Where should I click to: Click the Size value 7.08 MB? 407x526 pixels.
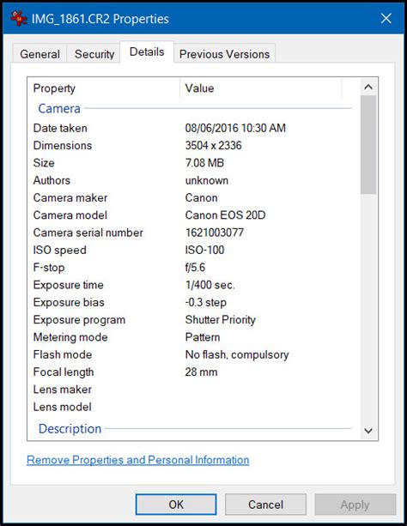pos(204,163)
